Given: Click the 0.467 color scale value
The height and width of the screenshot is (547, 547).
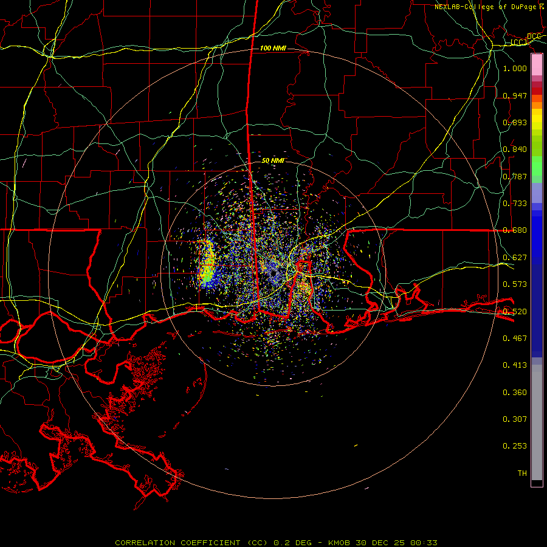Looking at the screenshot, I should 515,338.
